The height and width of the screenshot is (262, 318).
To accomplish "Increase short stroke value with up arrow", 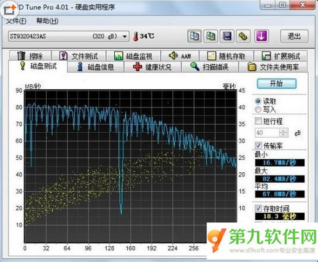I will click(284, 130).
